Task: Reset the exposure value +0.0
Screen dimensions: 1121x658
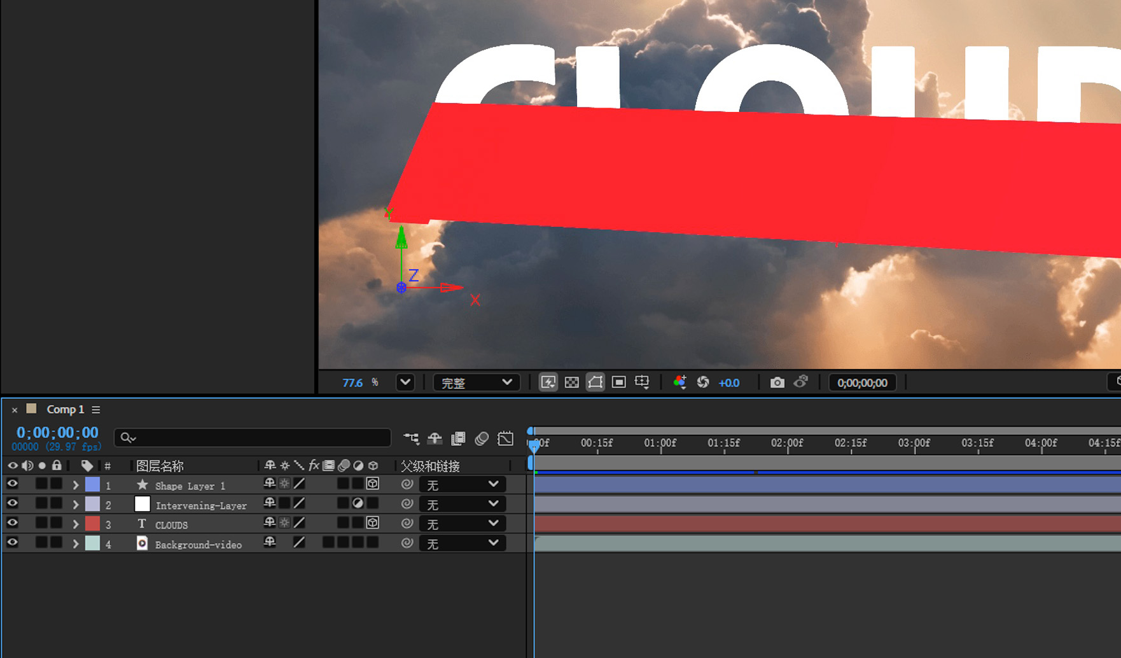Action: (729, 382)
